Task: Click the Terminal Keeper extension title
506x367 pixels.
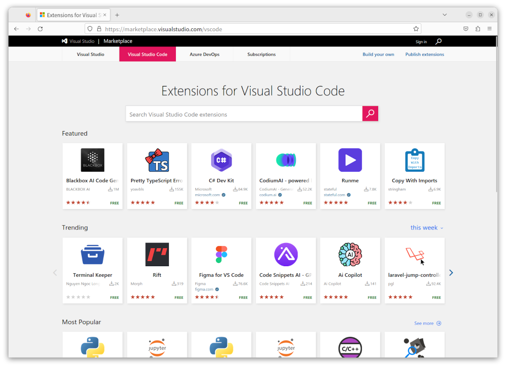Action: click(92, 275)
